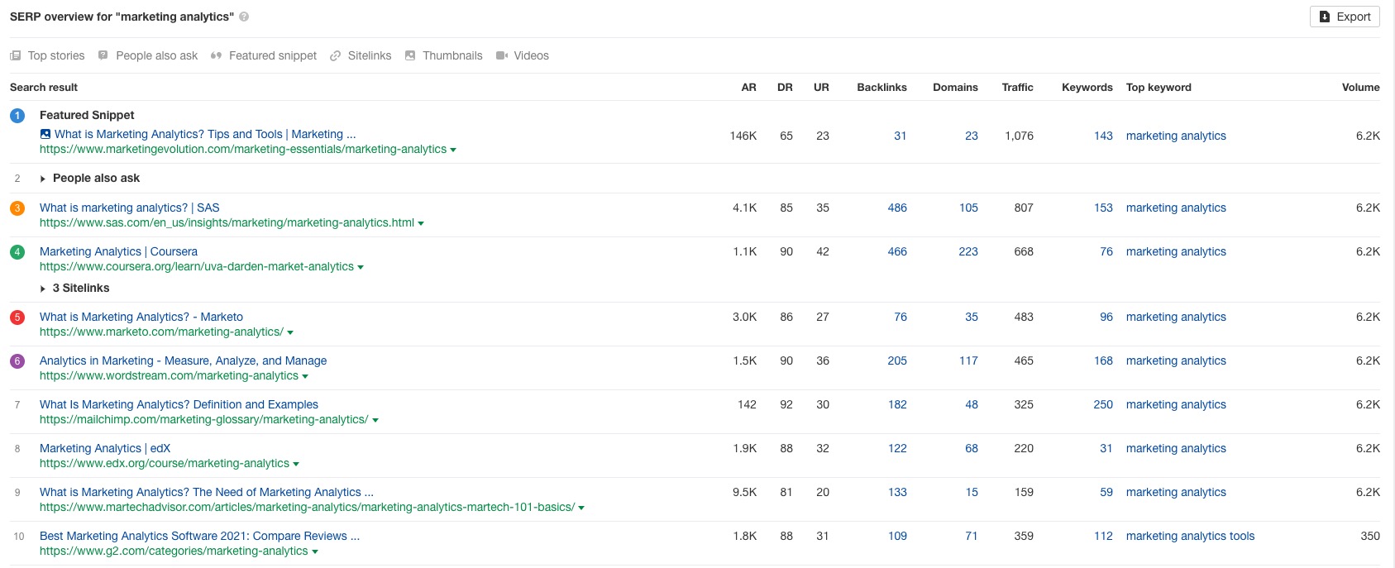This screenshot has width=1395, height=568.
Task: Open URL dropdown for martechadvisor.com result
Action: (x=581, y=508)
